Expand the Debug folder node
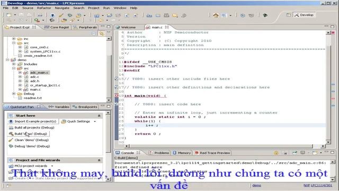This screenshot has height=191, width=339. 14,94
